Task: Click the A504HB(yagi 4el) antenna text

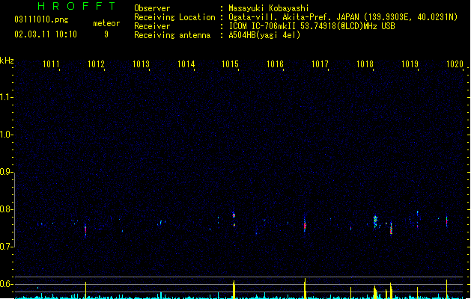Action: [264, 35]
